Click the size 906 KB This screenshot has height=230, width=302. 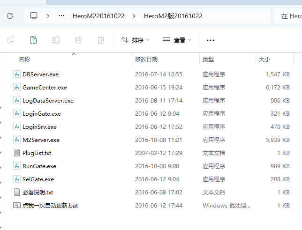pos(280,100)
